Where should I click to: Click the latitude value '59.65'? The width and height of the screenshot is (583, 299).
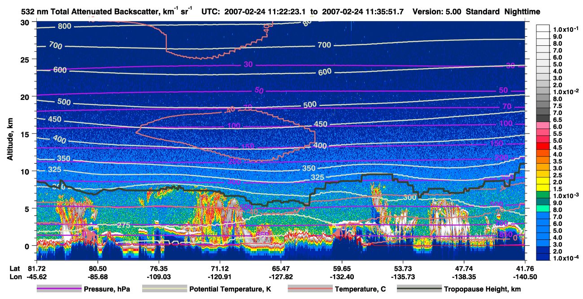[342, 268]
